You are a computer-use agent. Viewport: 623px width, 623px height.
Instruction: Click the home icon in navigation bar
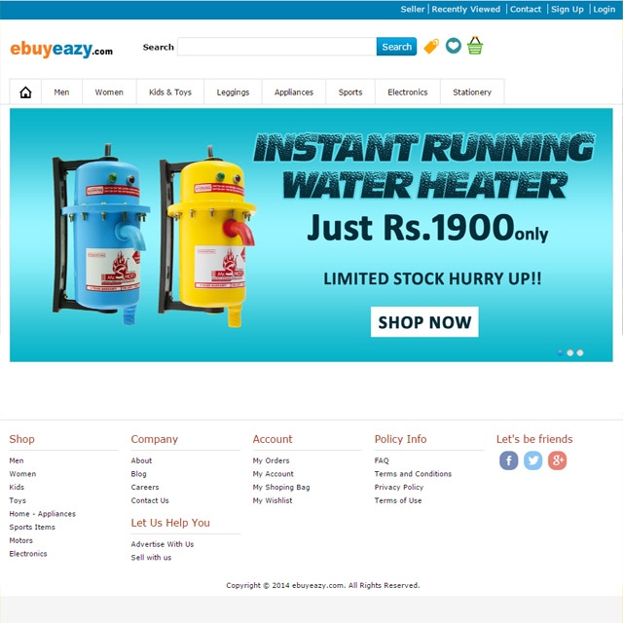[x=25, y=92]
